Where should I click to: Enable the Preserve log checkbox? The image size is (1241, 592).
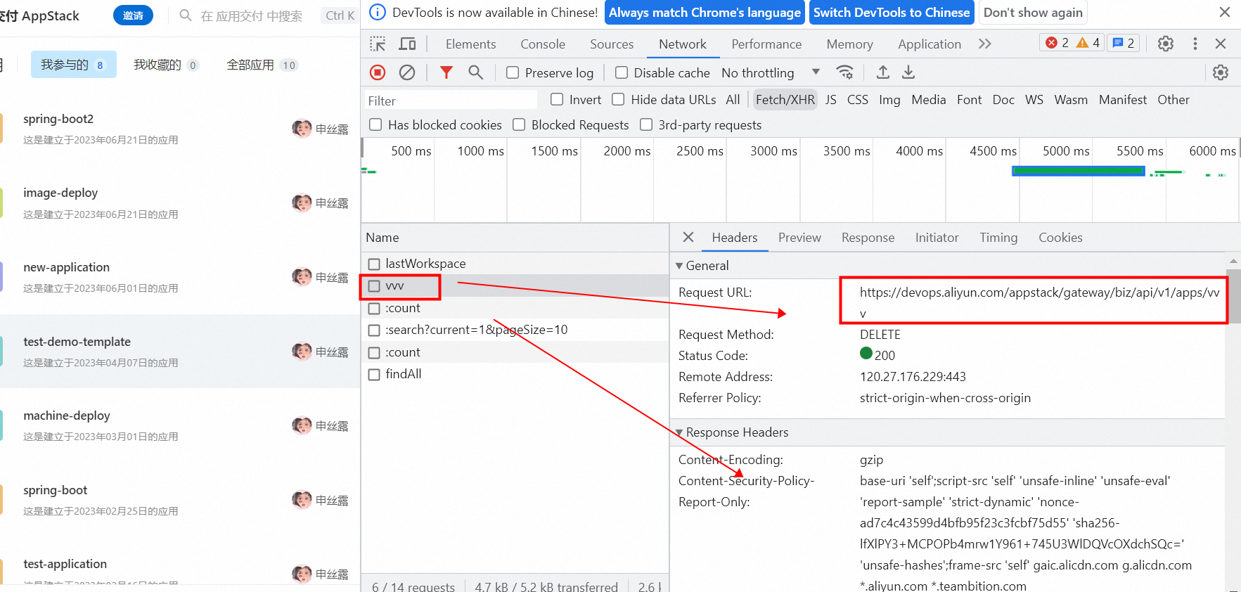point(513,72)
